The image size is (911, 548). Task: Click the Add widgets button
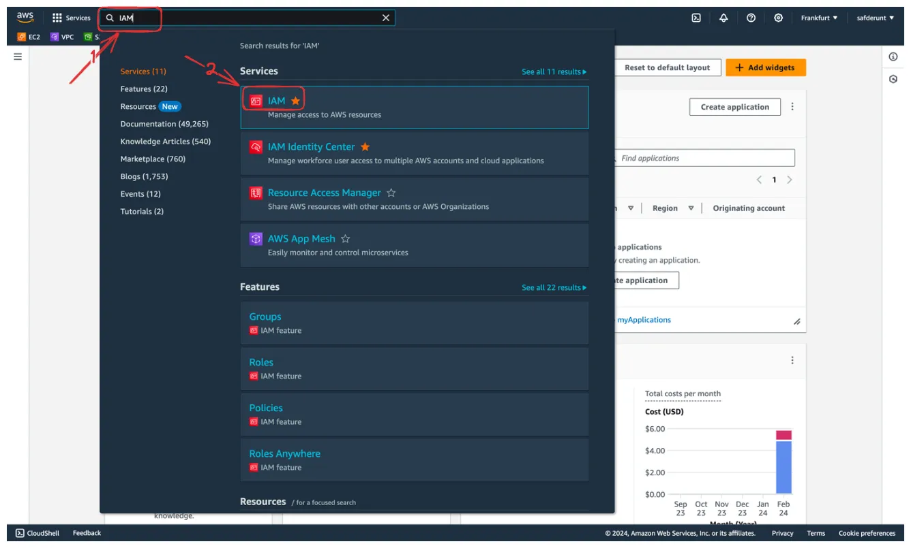(x=765, y=68)
